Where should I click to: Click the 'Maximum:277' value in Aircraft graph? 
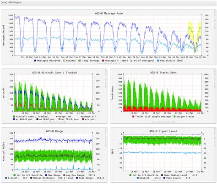pos(88,117)
